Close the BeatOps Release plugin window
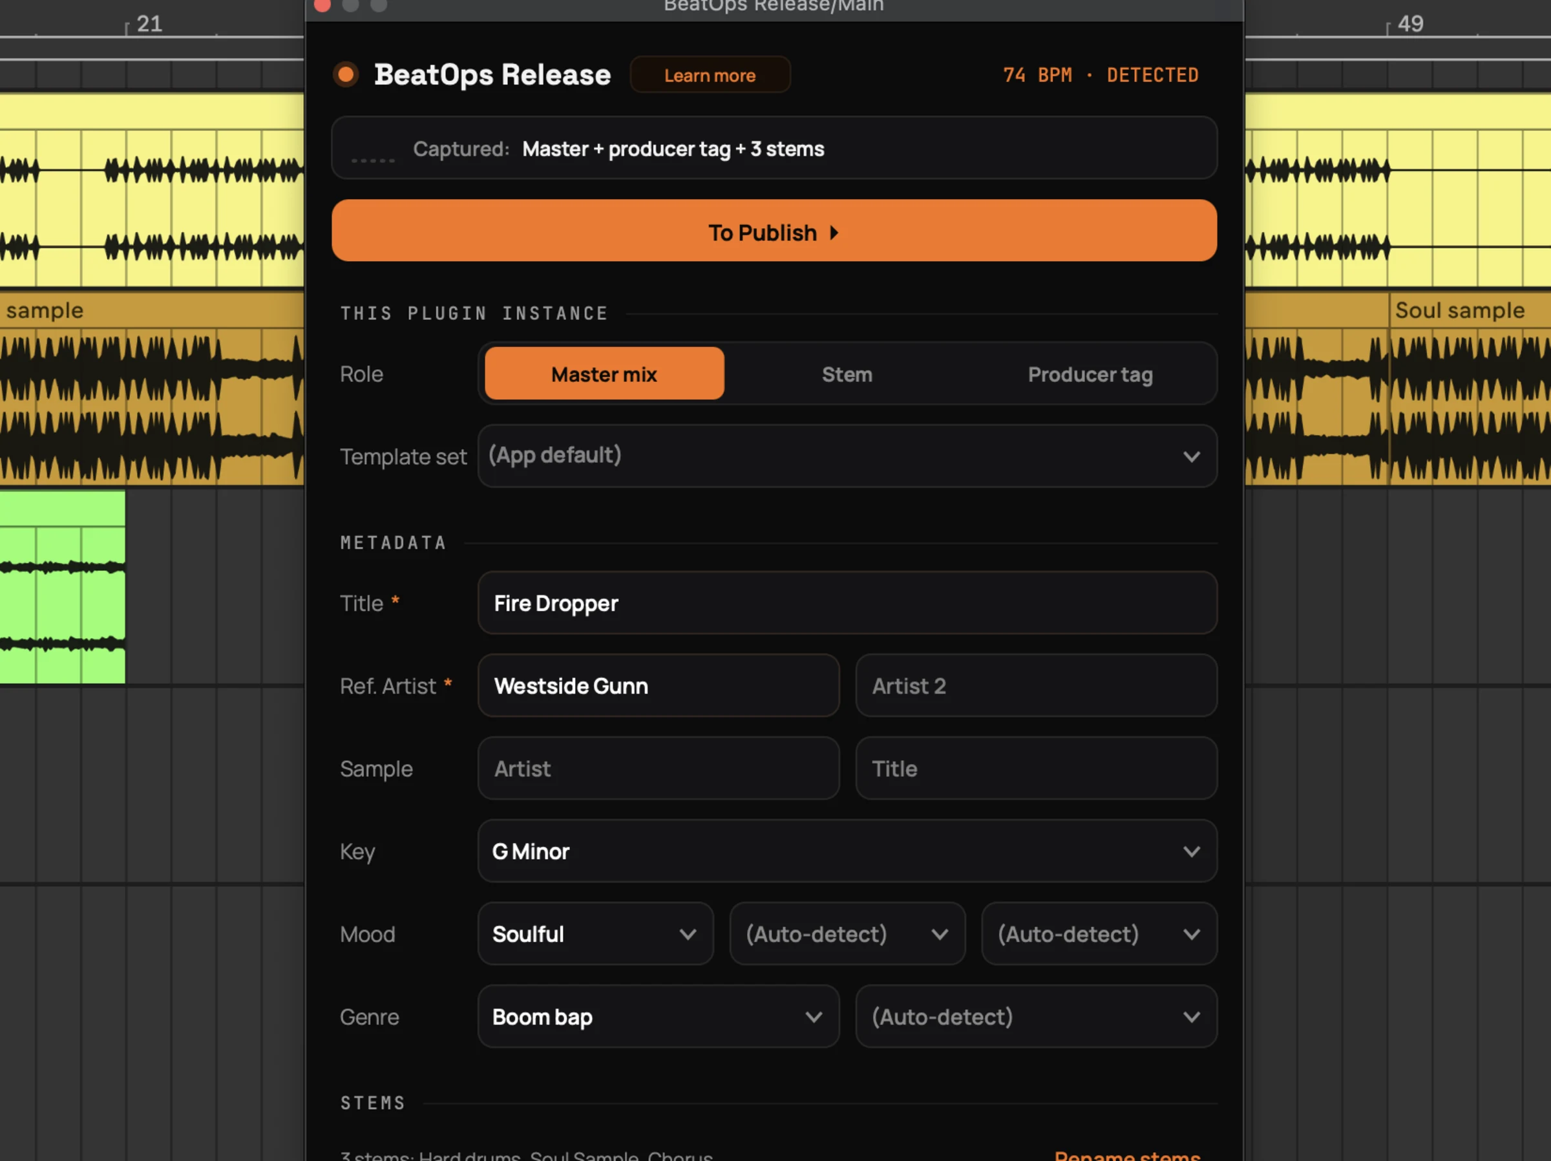1551x1161 pixels. tap(322, 5)
